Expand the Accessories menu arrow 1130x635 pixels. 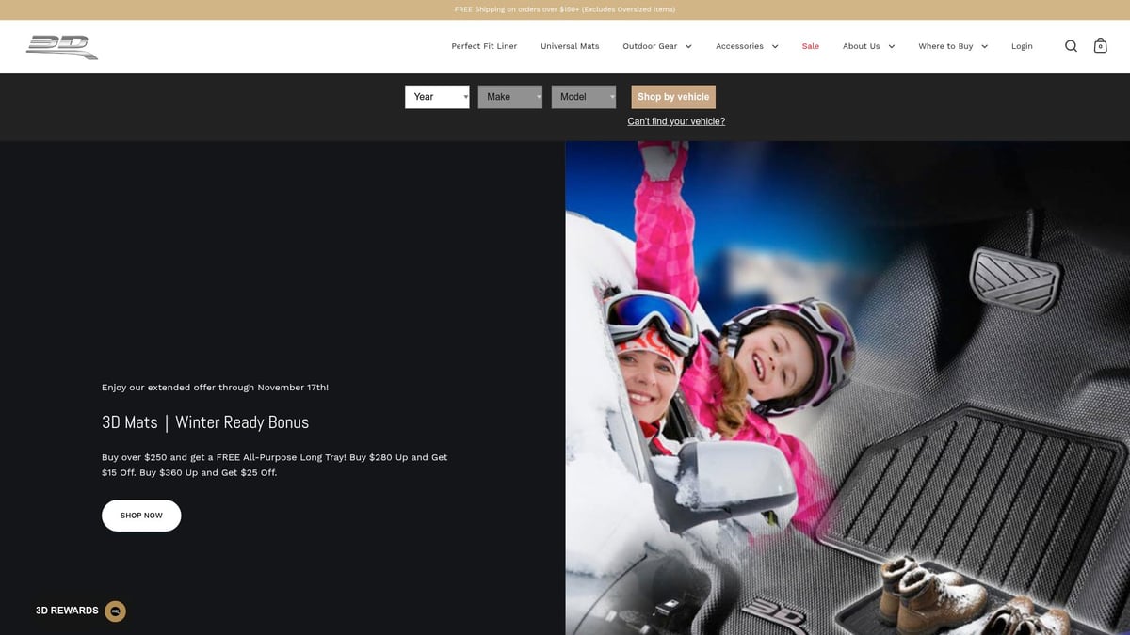[x=775, y=46]
